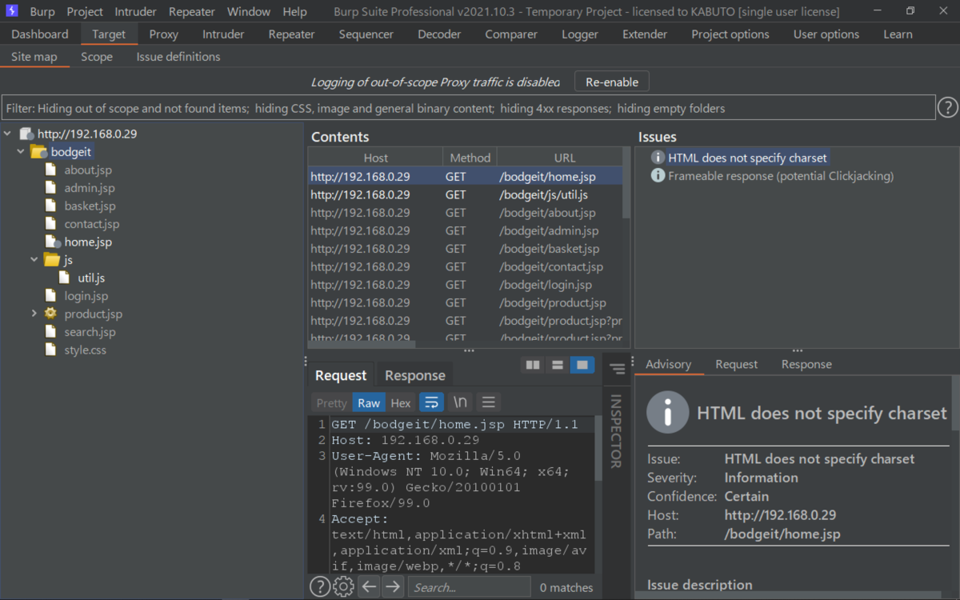Switch editor to Pretty view
Image resolution: width=960 pixels, height=600 pixels.
(331, 403)
